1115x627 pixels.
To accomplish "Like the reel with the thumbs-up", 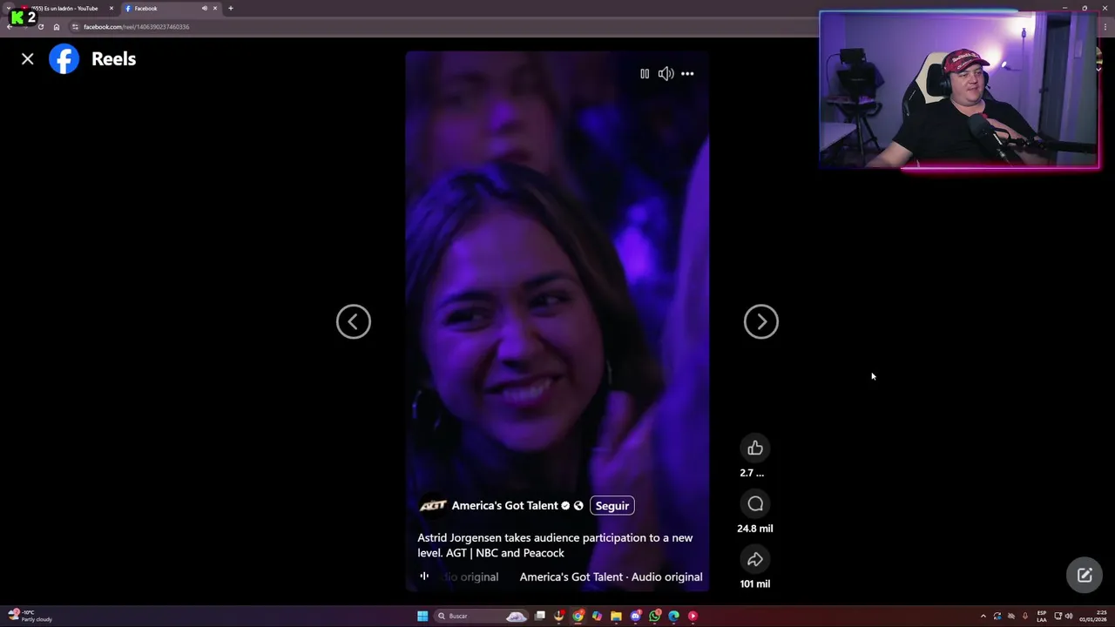I will (x=755, y=448).
